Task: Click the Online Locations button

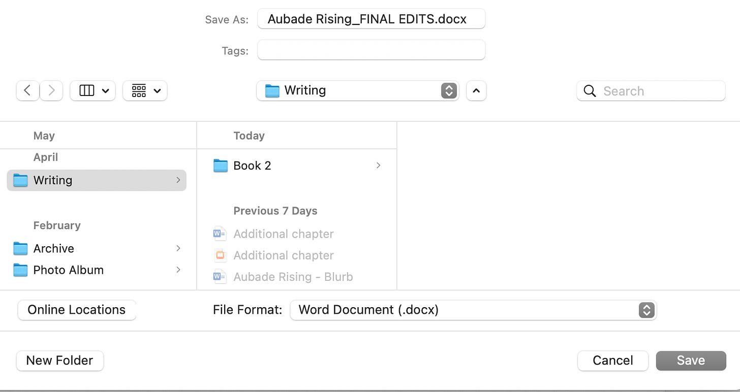Action: [77, 310]
